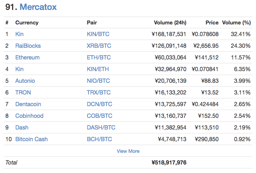
Task: Select the 2.65% volume share
Action: click(x=242, y=104)
